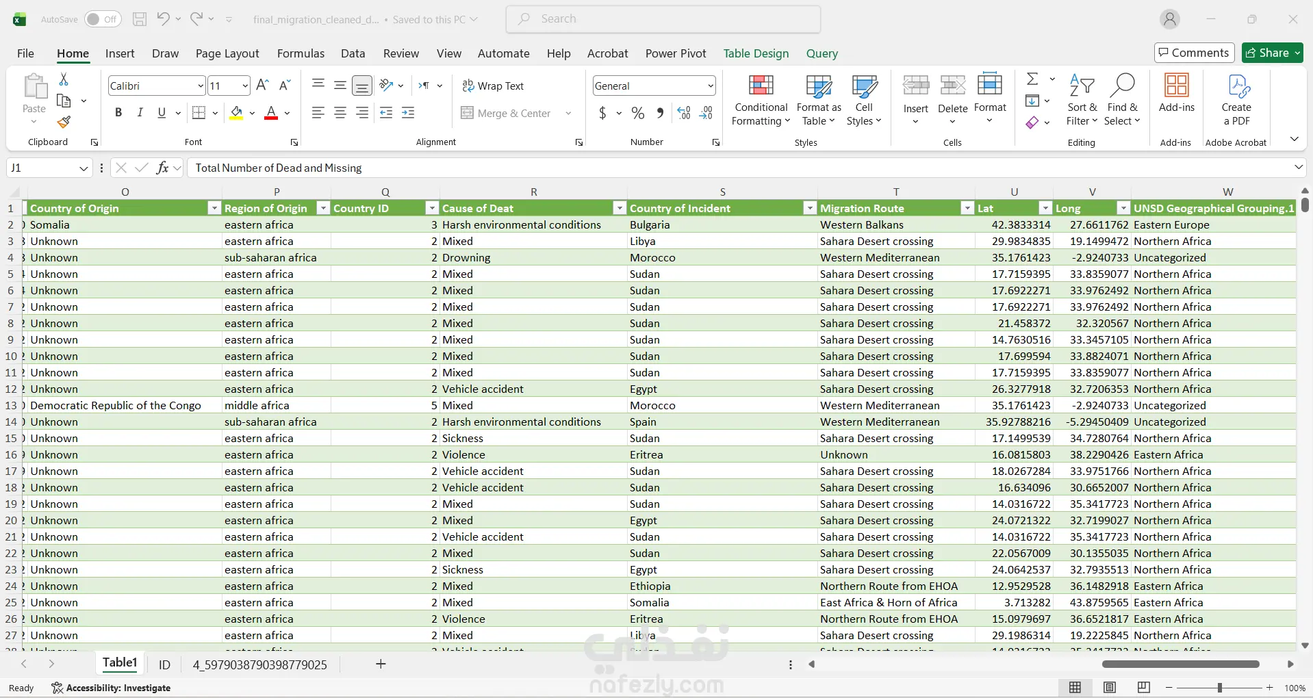
Task: Click Decrease Decimal icon
Action: (706, 113)
